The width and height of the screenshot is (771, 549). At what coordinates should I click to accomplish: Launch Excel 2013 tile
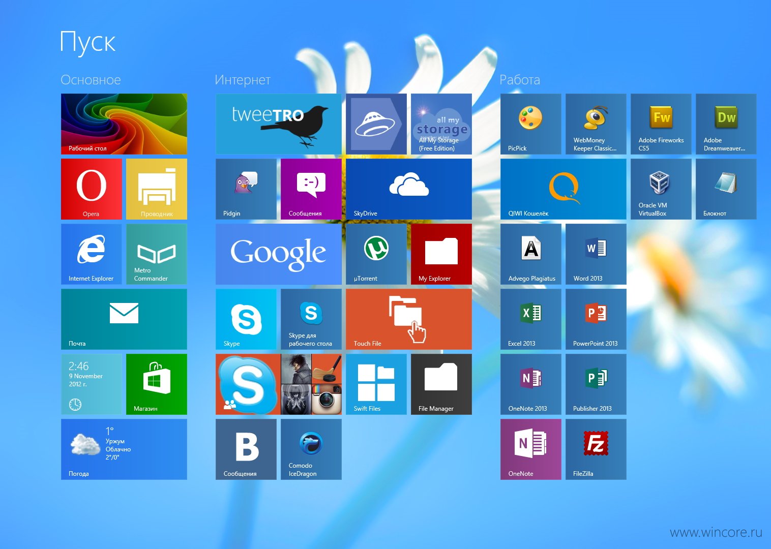pyautogui.click(x=531, y=319)
